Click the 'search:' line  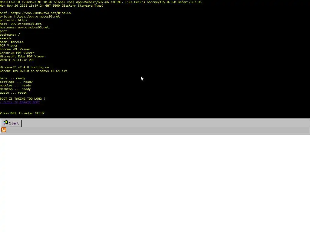(x=6, y=38)
